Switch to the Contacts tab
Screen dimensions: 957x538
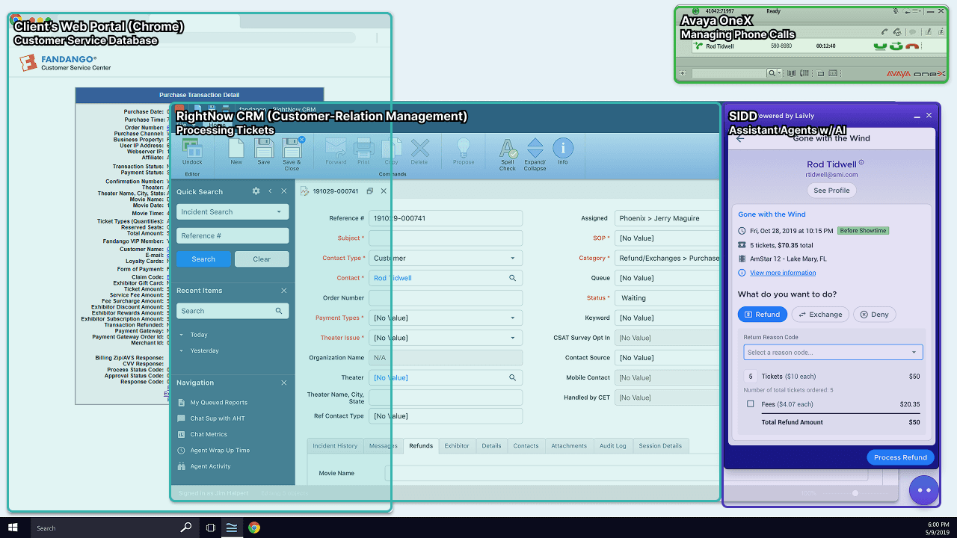pos(526,446)
